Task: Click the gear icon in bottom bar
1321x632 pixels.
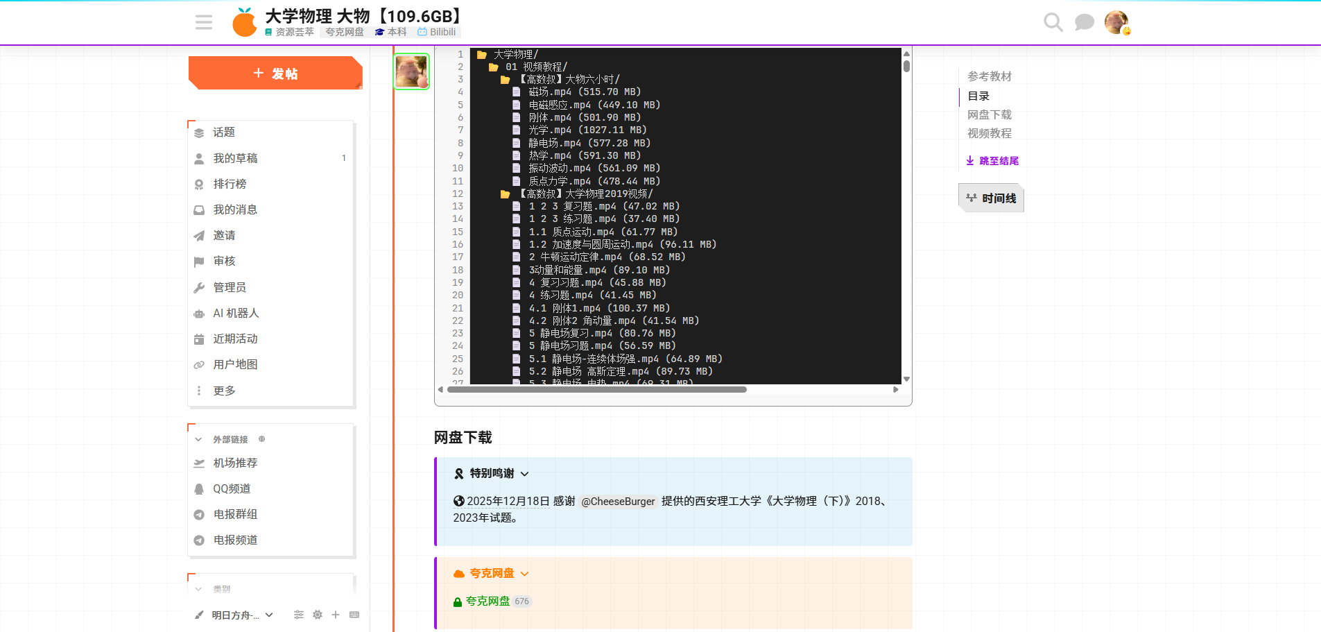Action: coord(318,615)
